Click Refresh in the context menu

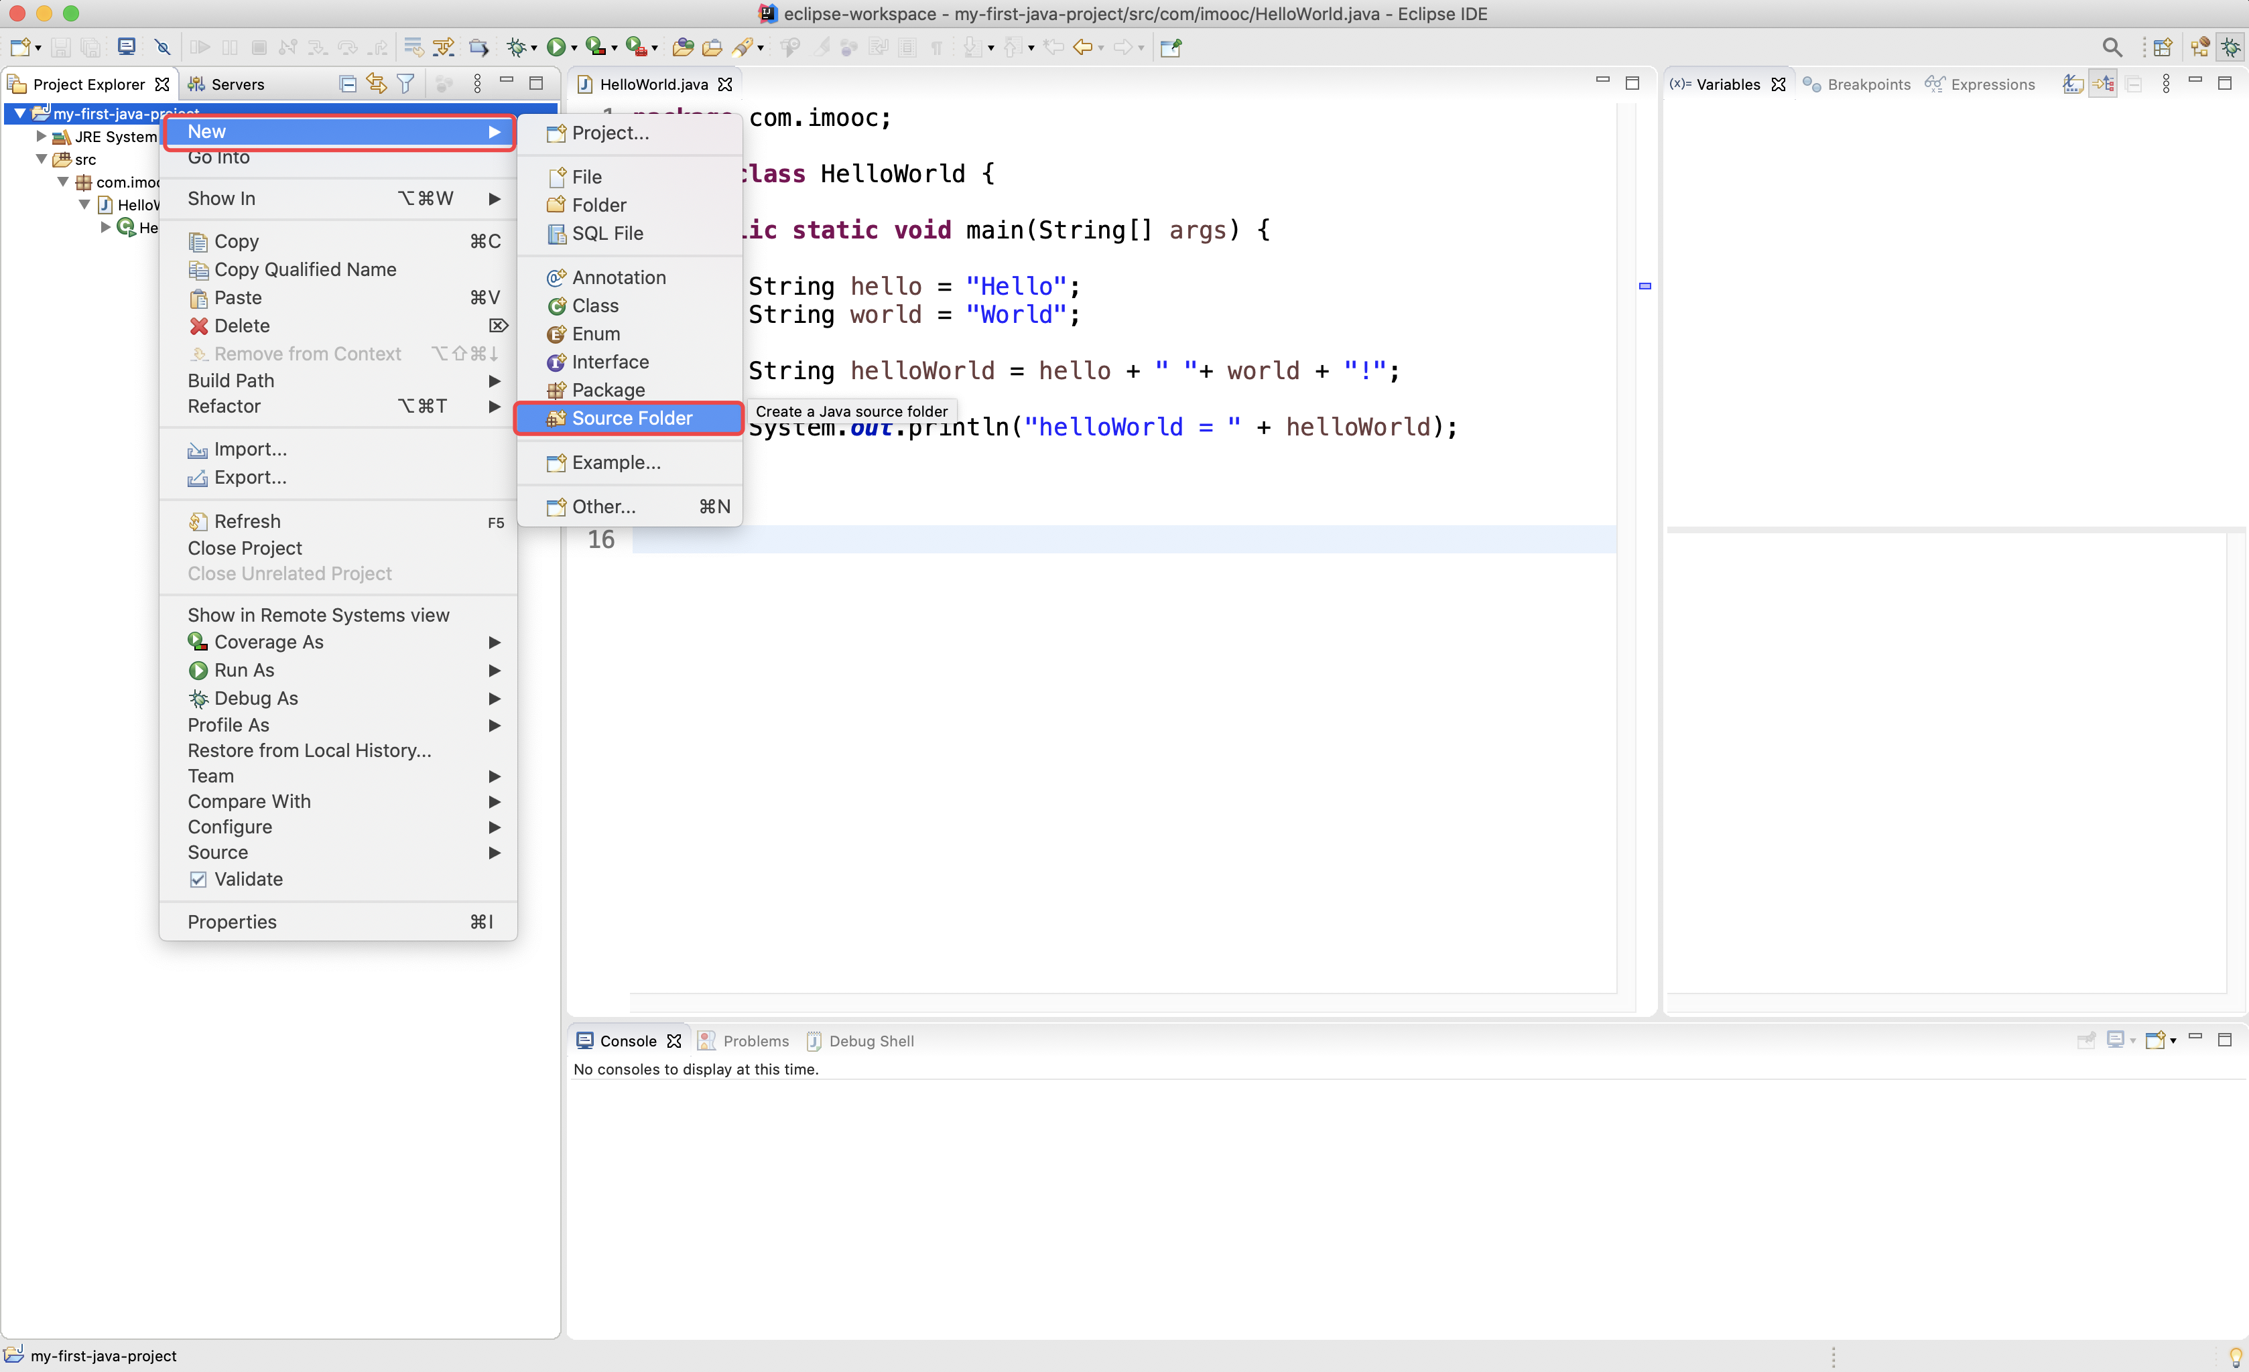[x=338, y=521]
